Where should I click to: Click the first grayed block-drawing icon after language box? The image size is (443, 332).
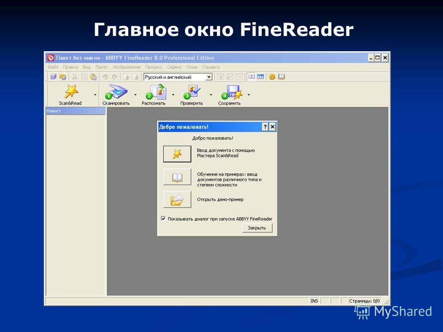[x=221, y=77]
